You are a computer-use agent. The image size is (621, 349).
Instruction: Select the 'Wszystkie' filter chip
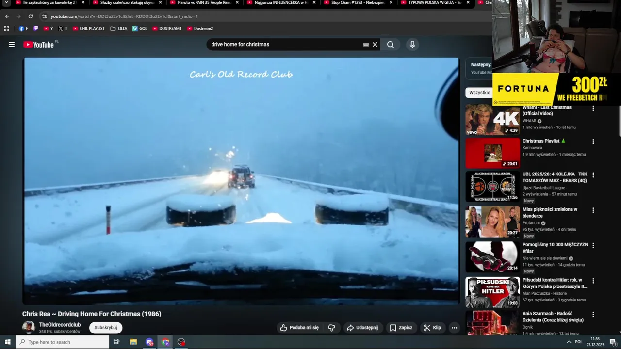[479, 93]
